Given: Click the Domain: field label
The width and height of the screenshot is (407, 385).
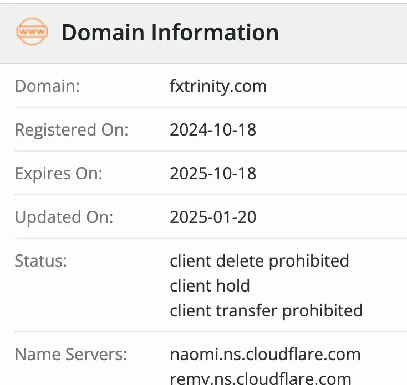Looking at the screenshot, I should click(47, 86).
